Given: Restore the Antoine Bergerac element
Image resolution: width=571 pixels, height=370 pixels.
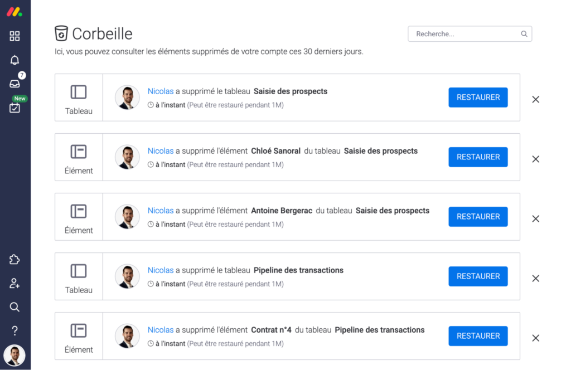Looking at the screenshot, I should (478, 217).
